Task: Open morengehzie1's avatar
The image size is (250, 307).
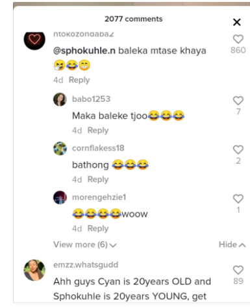Action: coord(60,197)
